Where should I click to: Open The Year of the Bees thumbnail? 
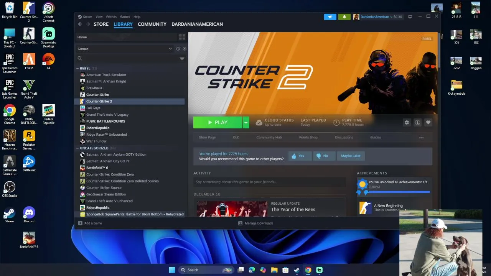232,209
